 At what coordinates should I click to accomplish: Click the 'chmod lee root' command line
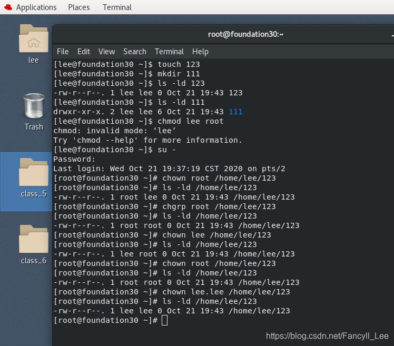point(139,121)
